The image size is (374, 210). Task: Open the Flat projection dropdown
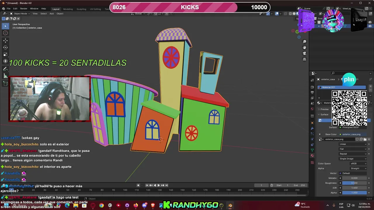pyautogui.click(x=353, y=149)
